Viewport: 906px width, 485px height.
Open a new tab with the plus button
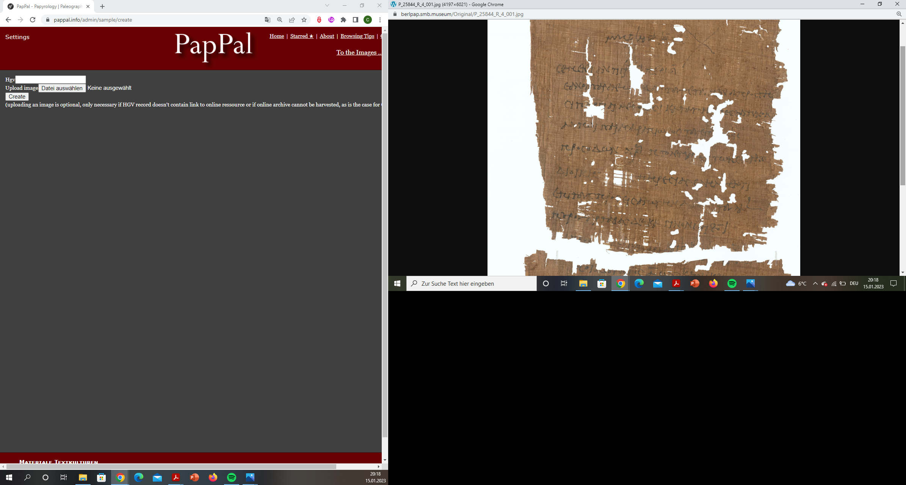pos(102,6)
